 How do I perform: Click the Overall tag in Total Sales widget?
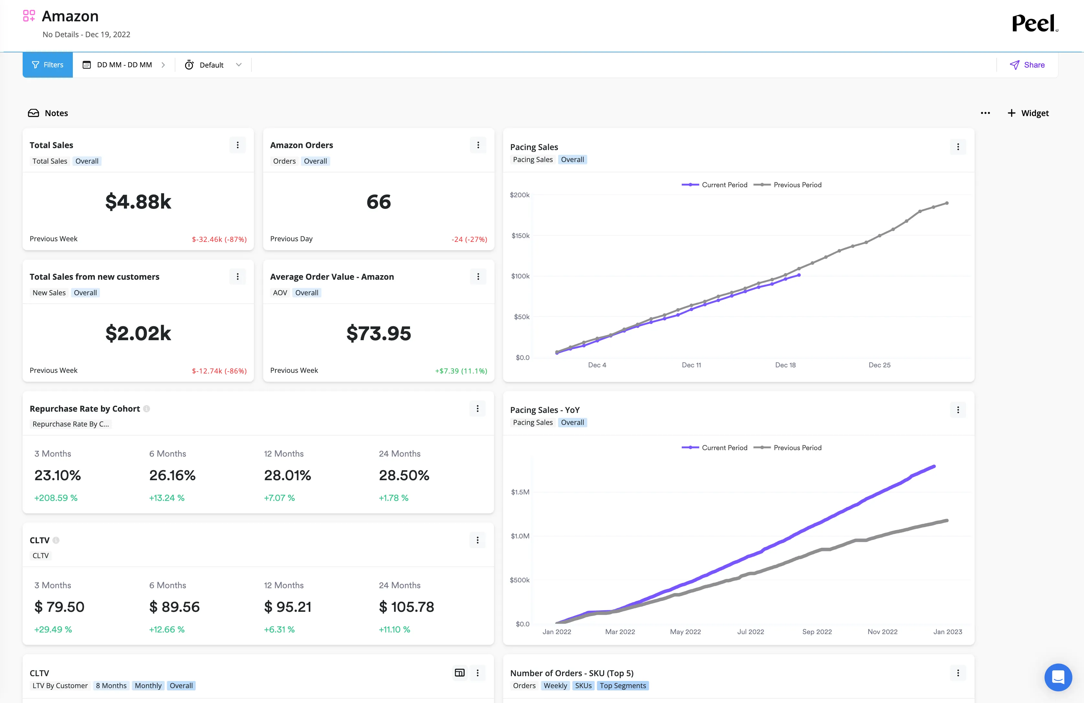pos(86,161)
